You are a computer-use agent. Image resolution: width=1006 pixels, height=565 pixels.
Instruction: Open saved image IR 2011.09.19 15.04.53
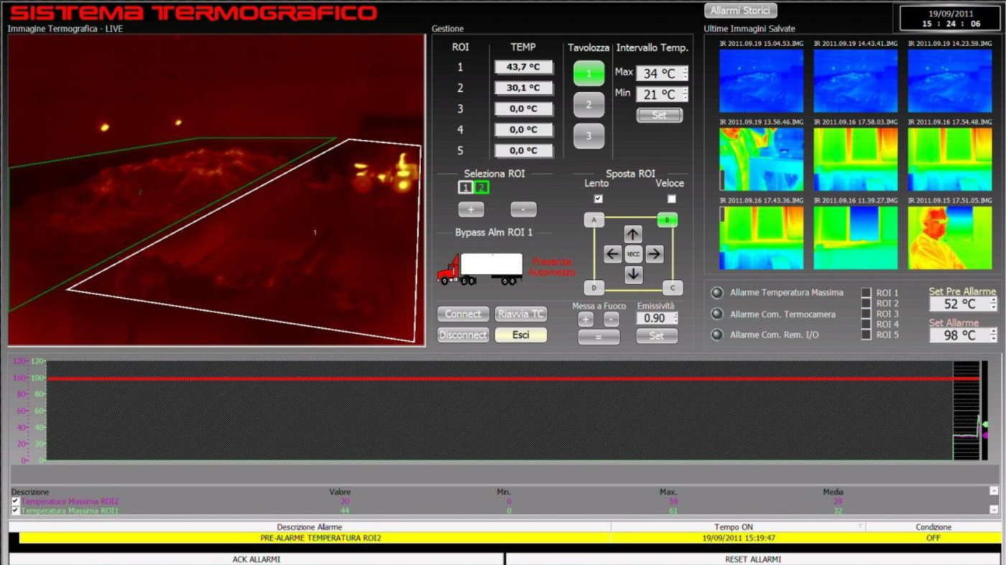[x=762, y=81]
